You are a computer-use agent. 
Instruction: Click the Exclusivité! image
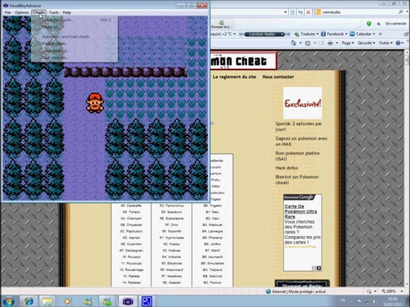(302, 103)
